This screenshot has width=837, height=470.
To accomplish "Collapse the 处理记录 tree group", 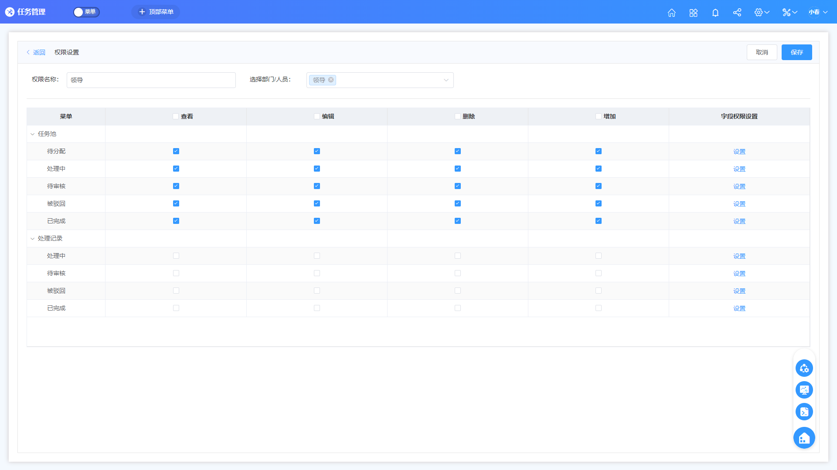I will point(32,239).
